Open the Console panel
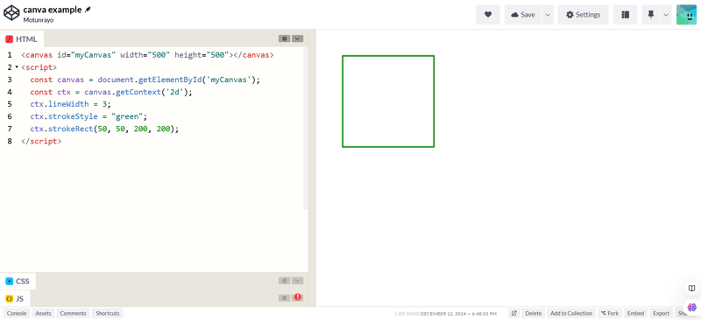701x320 pixels. point(17,313)
